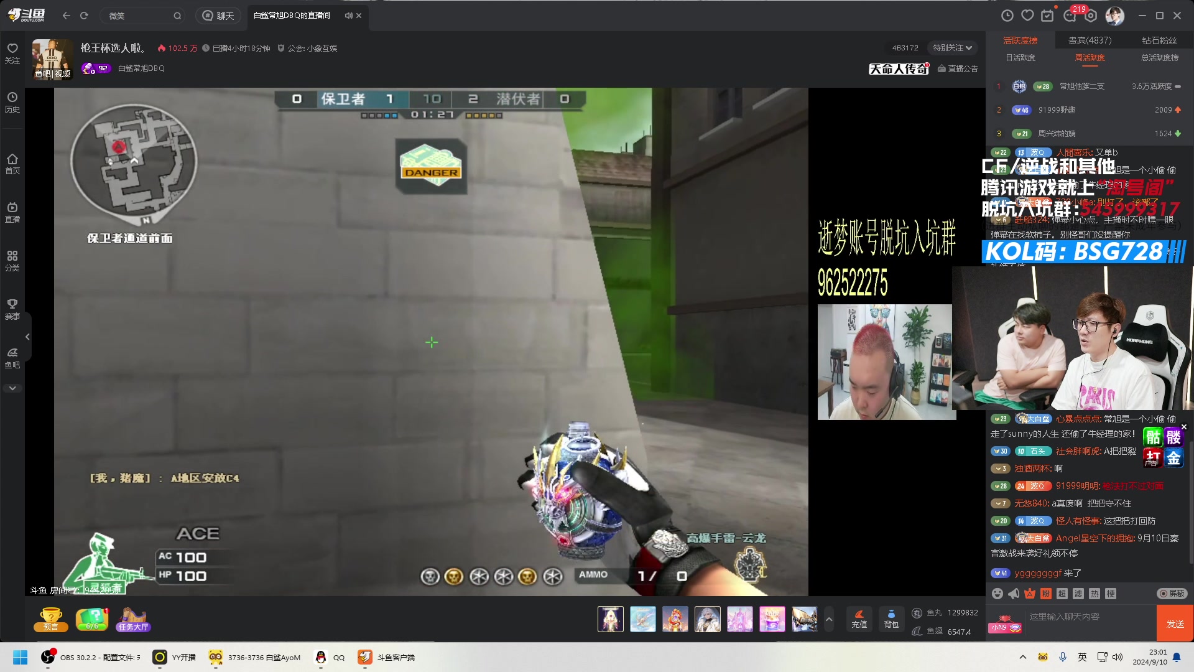The height and width of the screenshot is (672, 1194).
Task: Open the 斗鱼客户端 taskbar item
Action: tap(387, 657)
